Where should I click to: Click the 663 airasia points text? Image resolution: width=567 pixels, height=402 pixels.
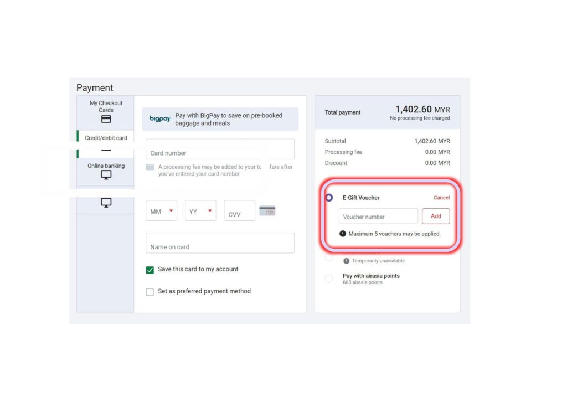coord(362,282)
